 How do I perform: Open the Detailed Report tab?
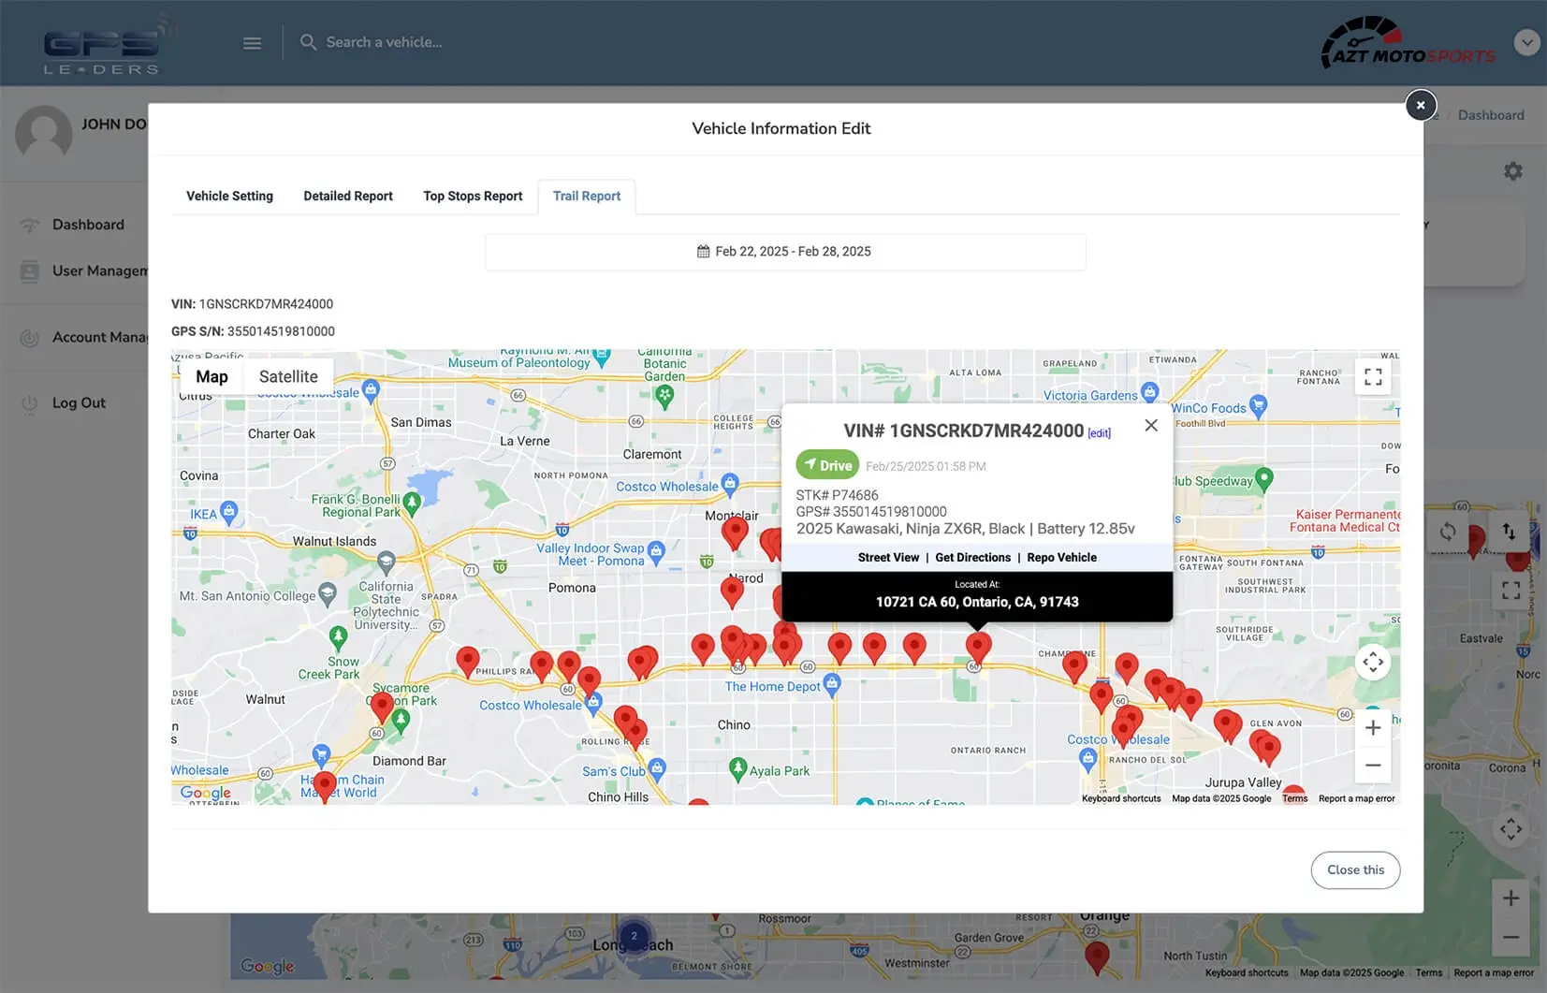(348, 197)
